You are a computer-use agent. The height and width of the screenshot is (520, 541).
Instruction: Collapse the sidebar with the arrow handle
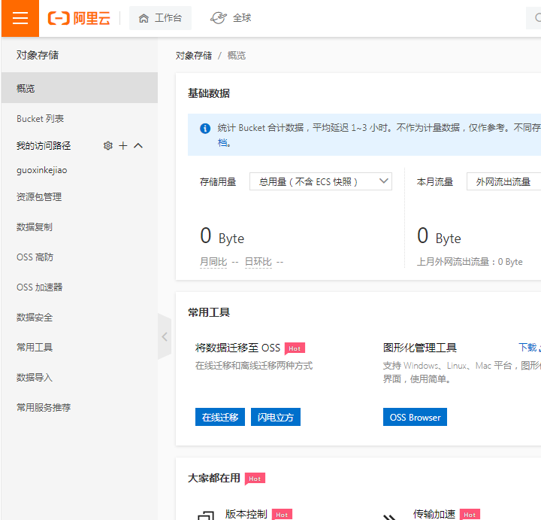(165, 336)
